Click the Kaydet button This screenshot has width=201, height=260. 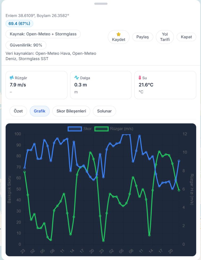118,37
